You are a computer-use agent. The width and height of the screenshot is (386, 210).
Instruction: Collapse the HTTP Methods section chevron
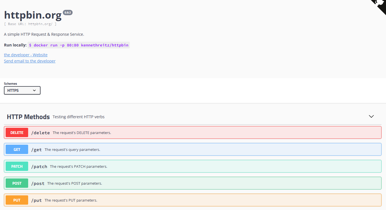pyautogui.click(x=371, y=116)
